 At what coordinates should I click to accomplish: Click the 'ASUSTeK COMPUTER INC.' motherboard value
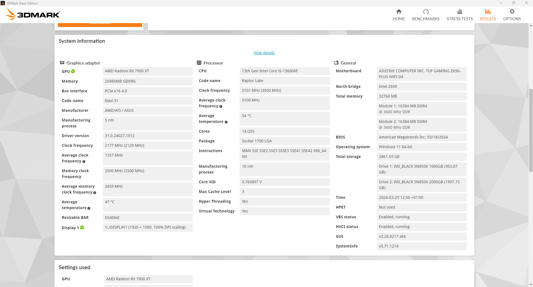422,74
